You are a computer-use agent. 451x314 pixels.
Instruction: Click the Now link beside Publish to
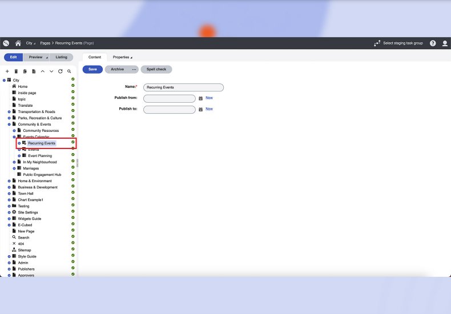point(209,108)
